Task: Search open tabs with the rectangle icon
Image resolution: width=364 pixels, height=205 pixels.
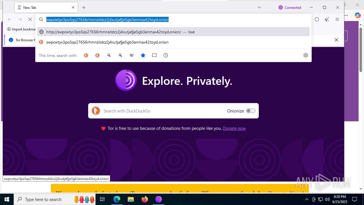Action: point(154,55)
